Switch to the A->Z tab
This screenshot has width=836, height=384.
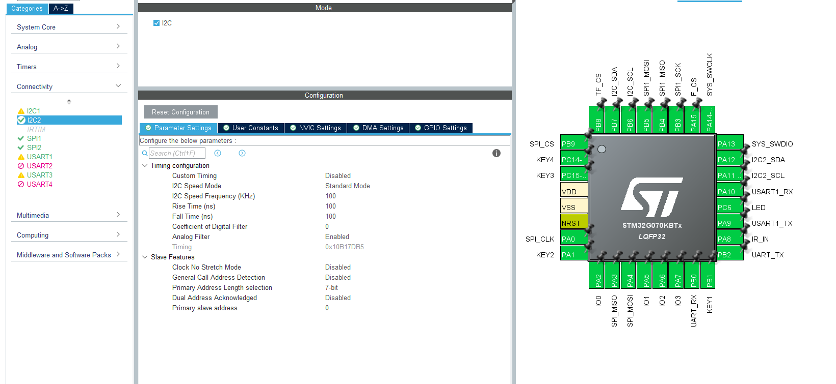(61, 8)
